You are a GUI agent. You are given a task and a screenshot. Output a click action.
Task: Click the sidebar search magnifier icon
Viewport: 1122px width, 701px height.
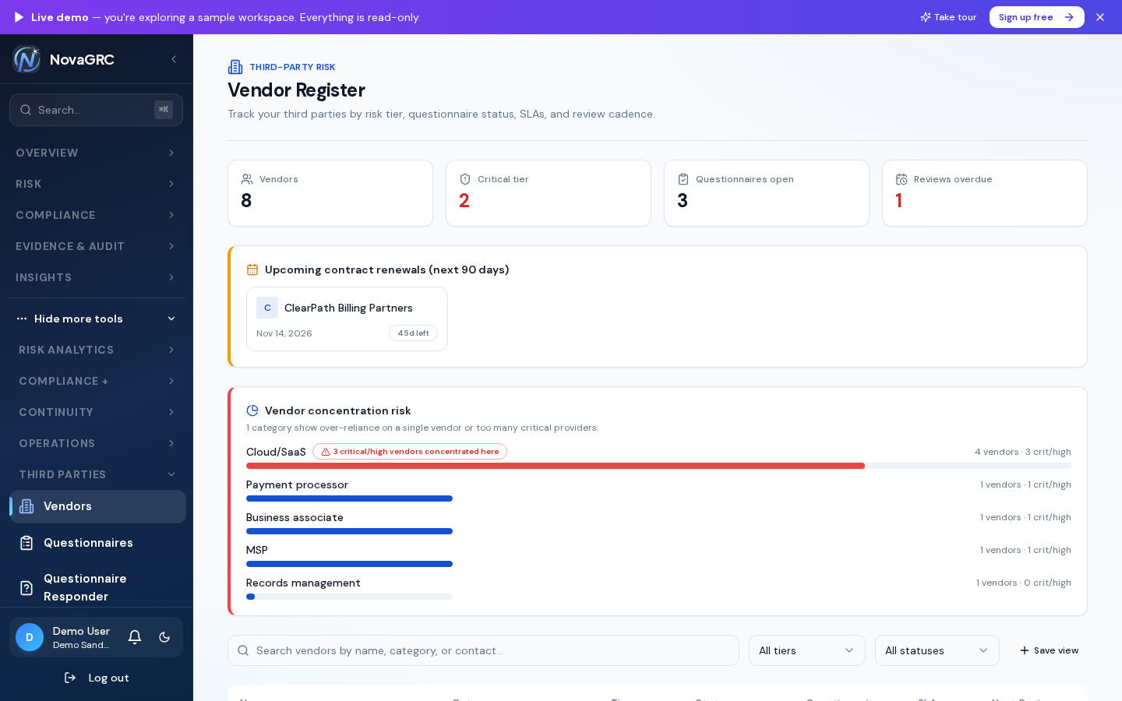(x=26, y=110)
